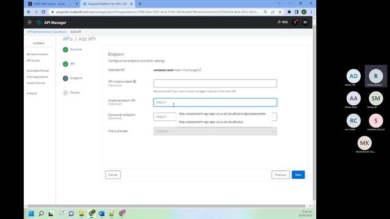Toggle the browser side panel icon
This screenshot has height=219, width=390.
pyautogui.click(x=297, y=12)
